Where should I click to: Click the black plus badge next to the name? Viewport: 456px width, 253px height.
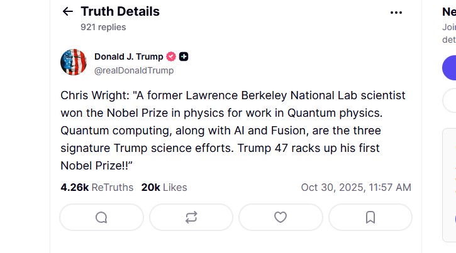184,57
